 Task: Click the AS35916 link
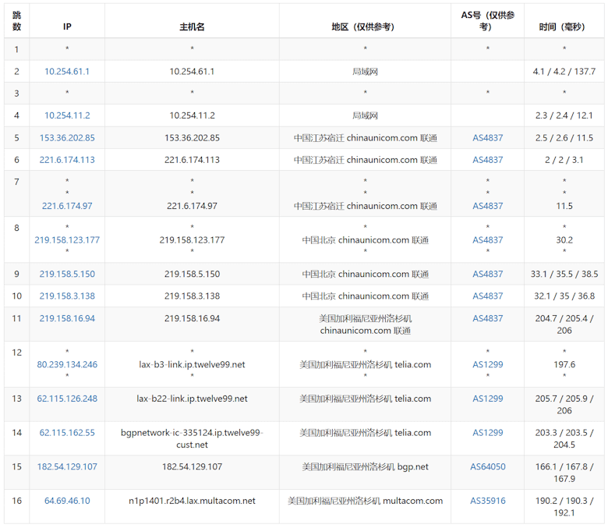(487, 501)
